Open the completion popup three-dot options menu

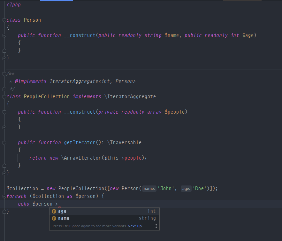coord(156,226)
